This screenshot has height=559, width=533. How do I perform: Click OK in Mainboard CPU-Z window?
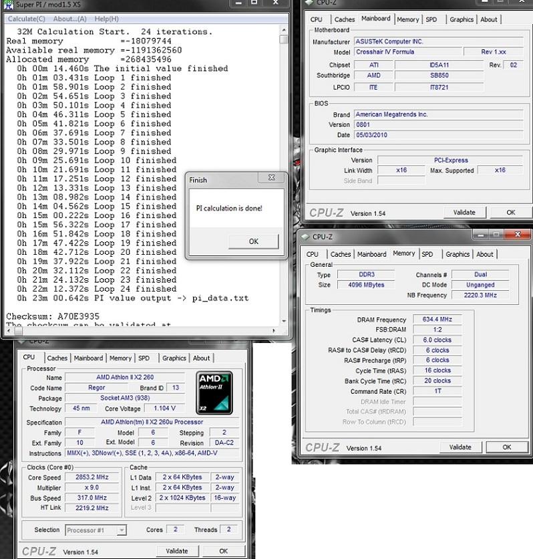[x=510, y=213]
